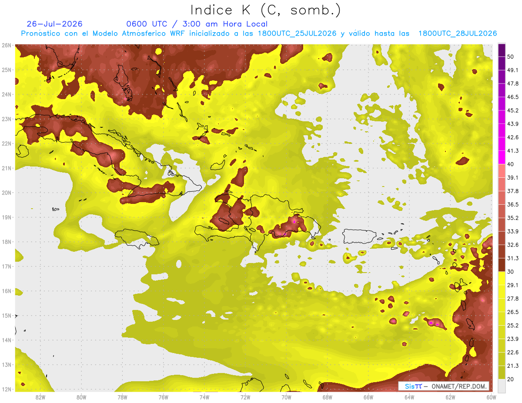Click the longitude label '64W'
Image resolution: width=522 pixels, height=403 pixels.
click(409, 397)
